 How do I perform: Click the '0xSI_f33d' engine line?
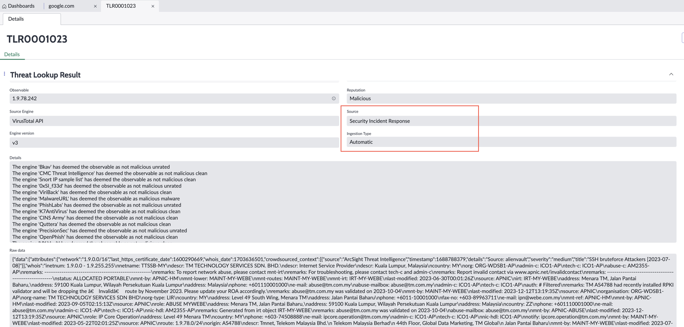(x=97, y=186)
